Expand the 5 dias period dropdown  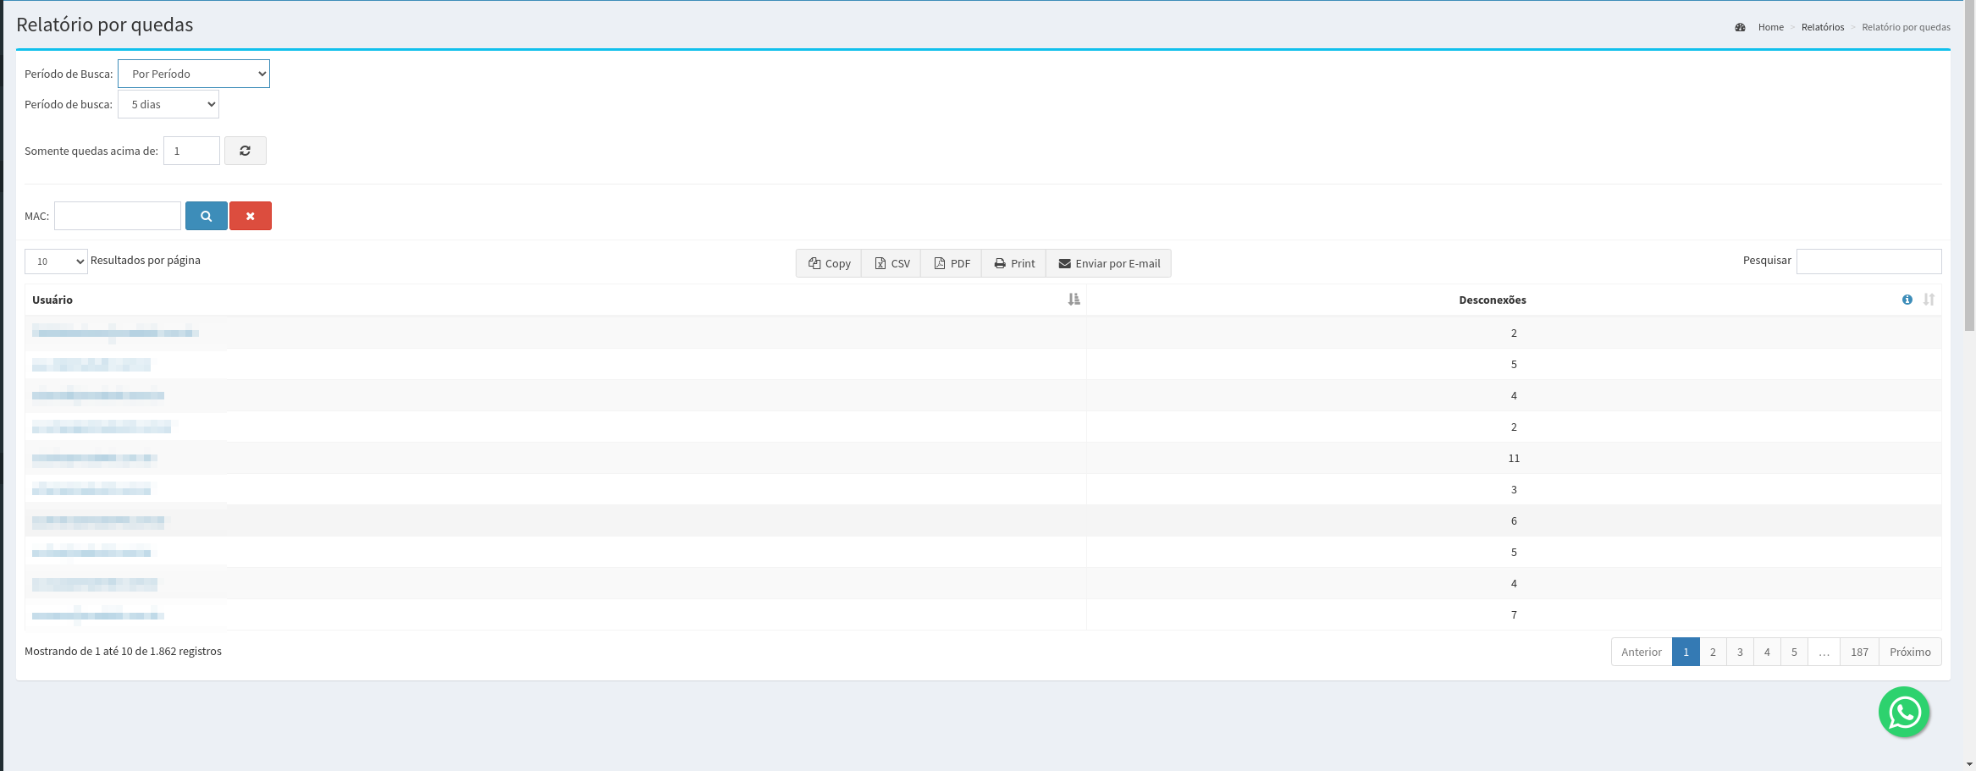pyautogui.click(x=168, y=104)
